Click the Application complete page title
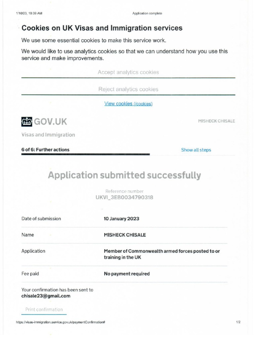 pos(147,14)
